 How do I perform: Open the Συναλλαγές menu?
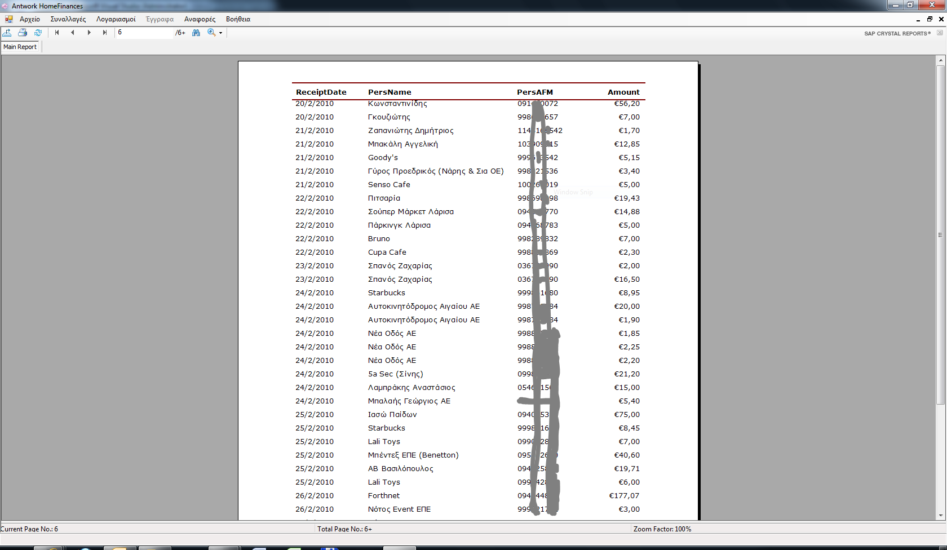coord(68,19)
